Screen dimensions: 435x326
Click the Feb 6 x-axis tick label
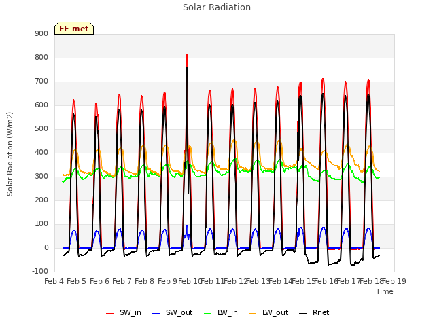pos(100,281)
